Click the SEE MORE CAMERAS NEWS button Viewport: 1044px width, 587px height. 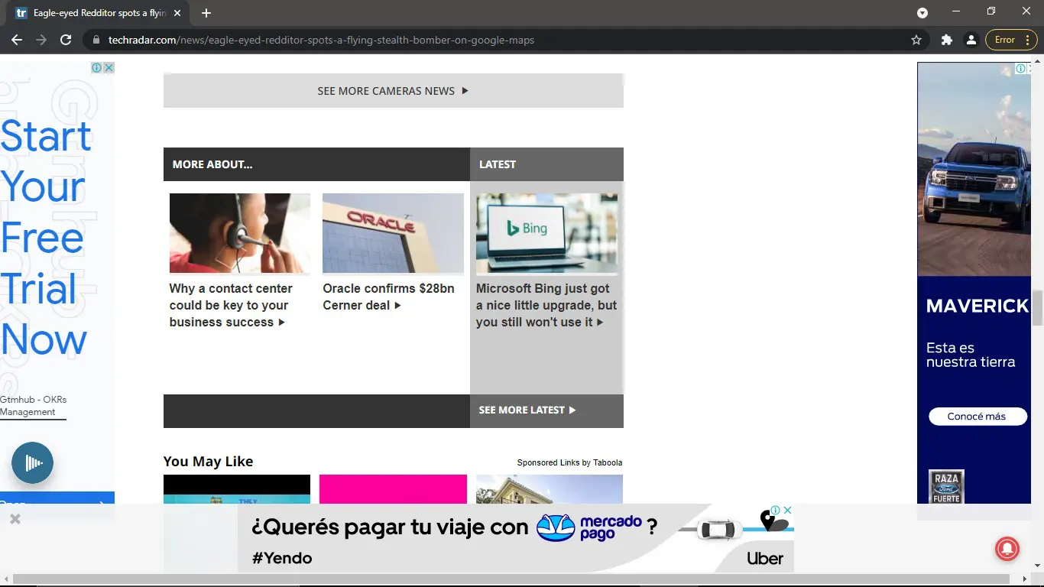(x=393, y=90)
